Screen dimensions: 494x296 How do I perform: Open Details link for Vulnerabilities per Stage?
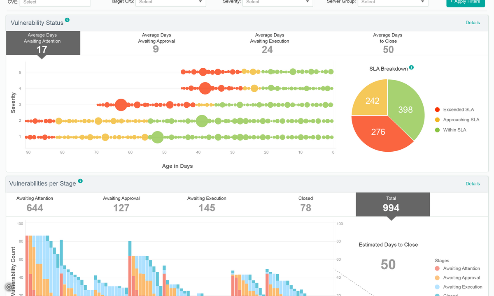coord(473,184)
